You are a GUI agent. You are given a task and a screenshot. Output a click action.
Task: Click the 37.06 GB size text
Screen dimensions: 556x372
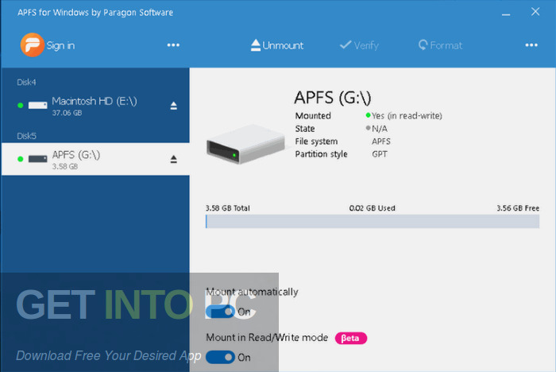(x=67, y=113)
